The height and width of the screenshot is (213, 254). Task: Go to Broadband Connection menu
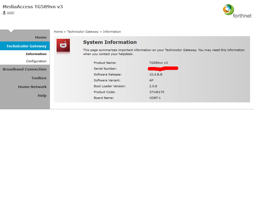(25, 69)
